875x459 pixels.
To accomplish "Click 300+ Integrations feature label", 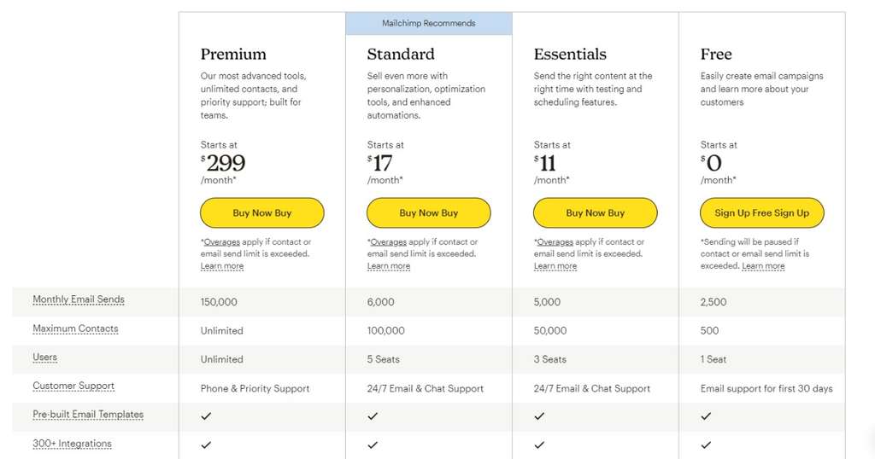I will (x=72, y=444).
